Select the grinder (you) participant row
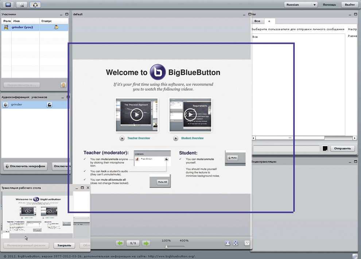The image size is (361, 259). [x=35, y=27]
